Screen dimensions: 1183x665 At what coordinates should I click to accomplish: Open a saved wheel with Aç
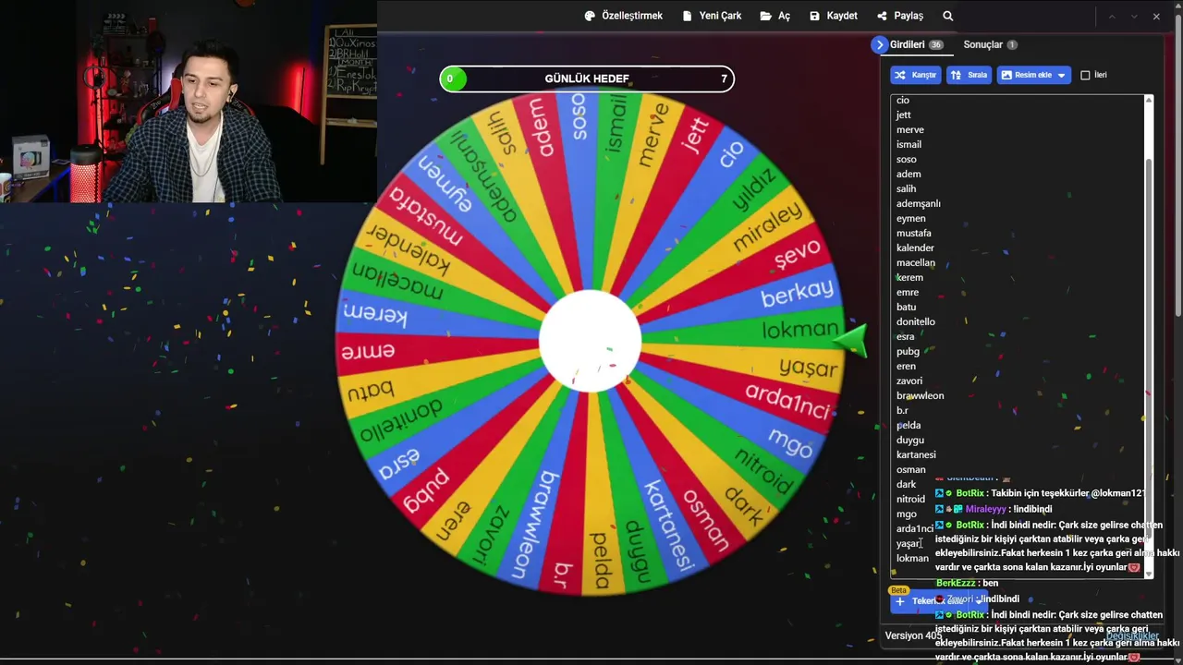tap(774, 16)
